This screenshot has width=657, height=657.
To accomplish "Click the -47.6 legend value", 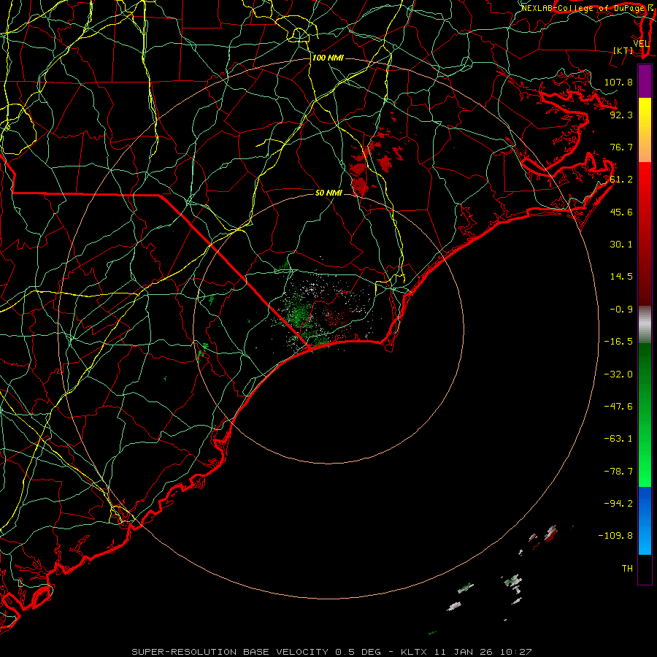I will 618,407.
